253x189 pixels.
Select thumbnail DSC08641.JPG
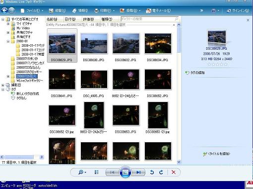[62, 80]
